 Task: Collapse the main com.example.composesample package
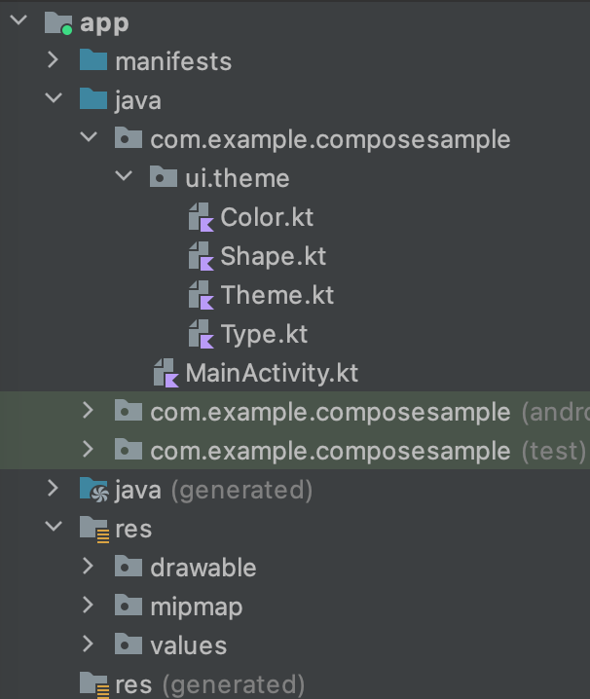89,137
